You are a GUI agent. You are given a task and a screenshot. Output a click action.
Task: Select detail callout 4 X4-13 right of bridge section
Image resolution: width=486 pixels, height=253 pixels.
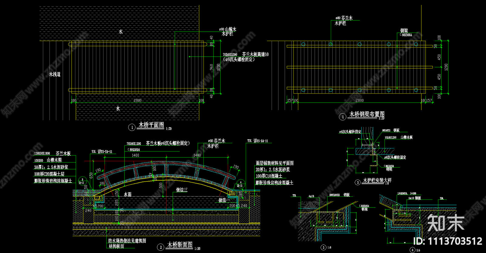240,184
